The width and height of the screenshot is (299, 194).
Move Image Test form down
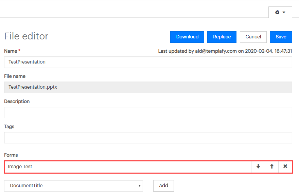pyautogui.click(x=258, y=166)
